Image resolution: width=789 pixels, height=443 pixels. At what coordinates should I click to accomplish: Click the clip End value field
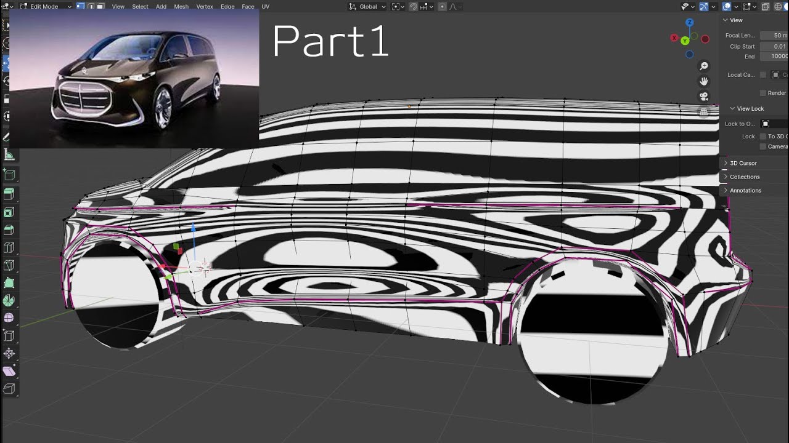tap(774, 57)
